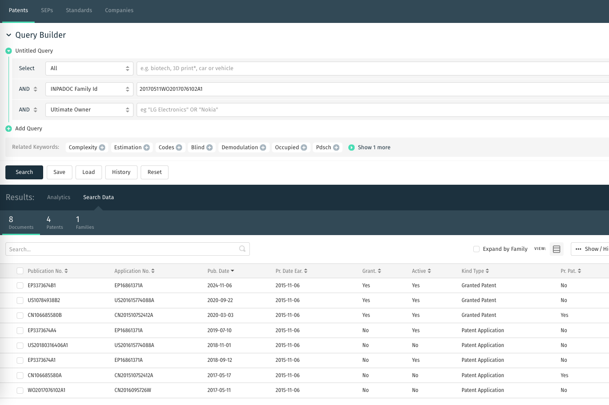This screenshot has height=405, width=609.
Task: Focus the All keyword search input
Action: (x=373, y=68)
